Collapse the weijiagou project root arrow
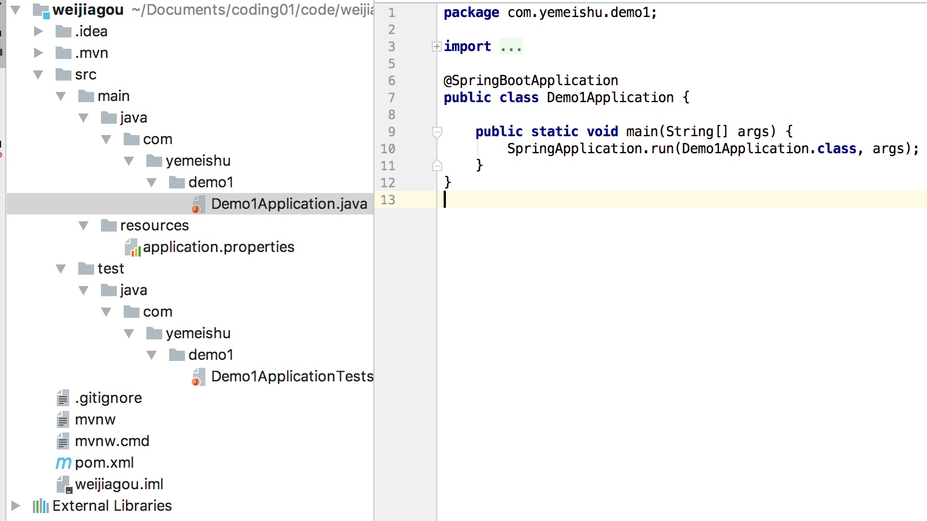The image size is (927, 521). 16,10
